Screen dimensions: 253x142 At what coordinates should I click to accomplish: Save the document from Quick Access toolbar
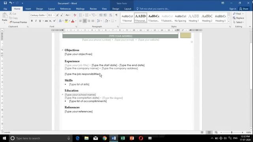pos(5,3)
